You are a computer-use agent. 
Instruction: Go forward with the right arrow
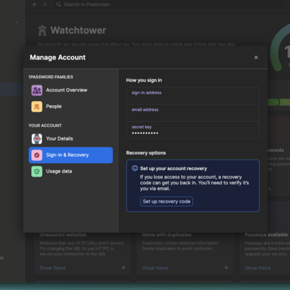(45, 5)
